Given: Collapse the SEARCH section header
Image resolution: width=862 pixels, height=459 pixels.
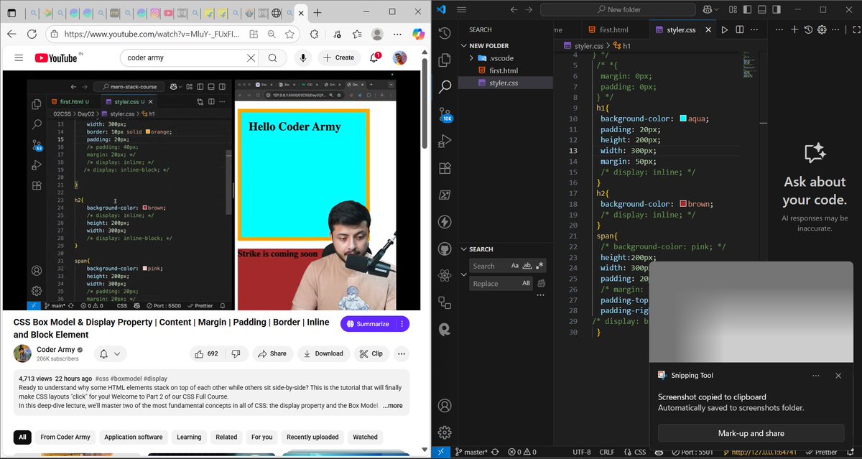Looking at the screenshot, I should click(463, 249).
